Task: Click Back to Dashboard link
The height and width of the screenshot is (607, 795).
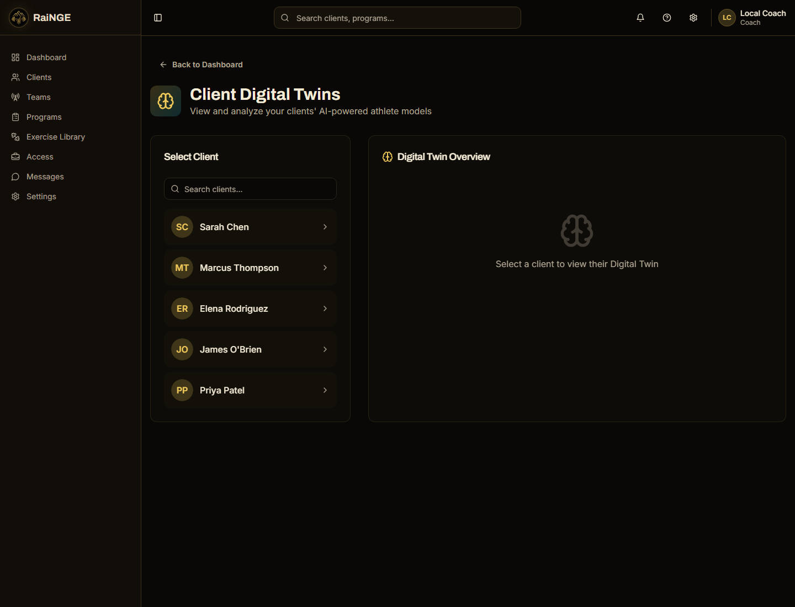Action: pyautogui.click(x=201, y=65)
